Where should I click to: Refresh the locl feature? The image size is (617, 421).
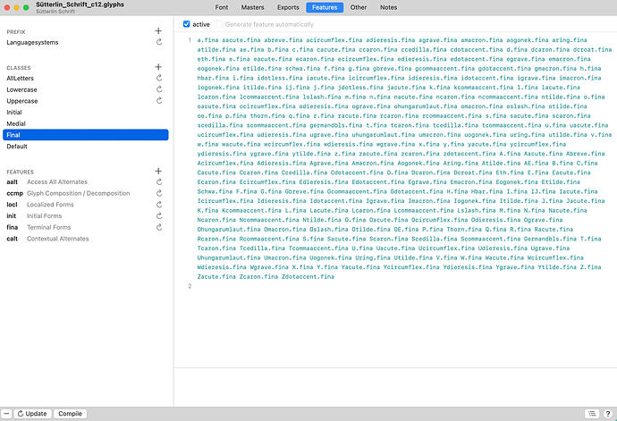coord(159,205)
